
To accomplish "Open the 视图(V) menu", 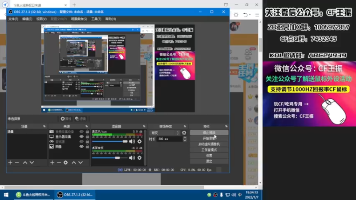I will (41, 19).
